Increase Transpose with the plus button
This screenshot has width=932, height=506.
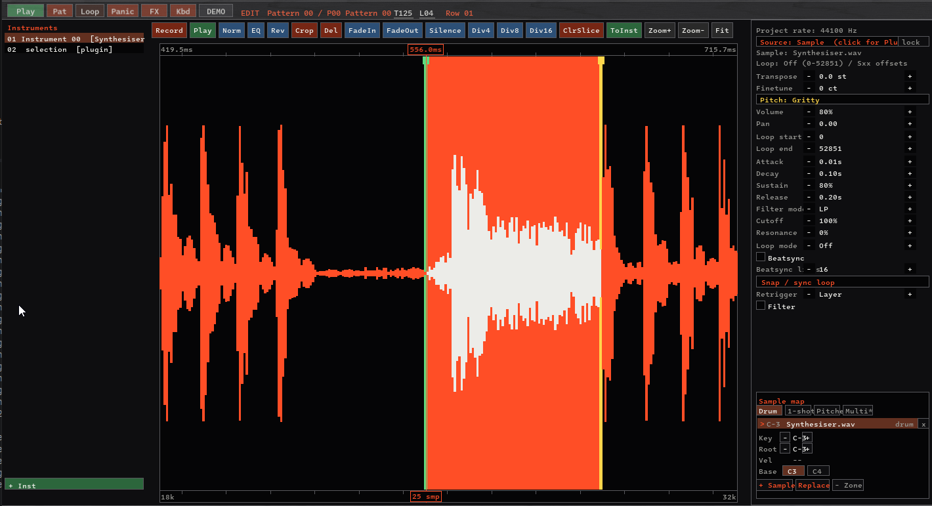[910, 77]
